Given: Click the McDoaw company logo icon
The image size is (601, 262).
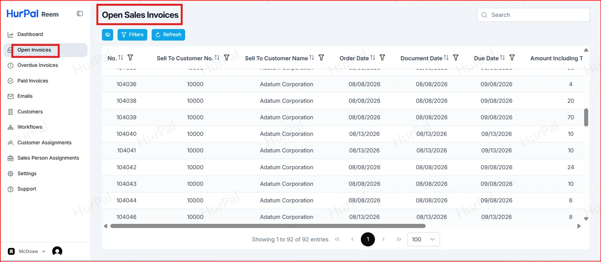Looking at the screenshot, I should (x=11, y=251).
